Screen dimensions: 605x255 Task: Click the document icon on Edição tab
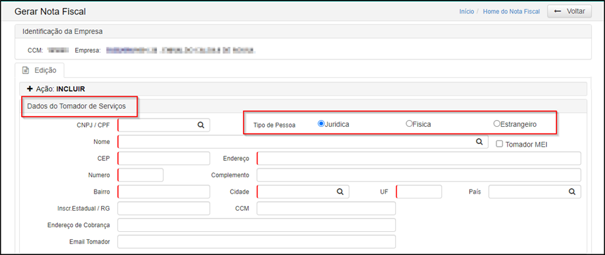pyautogui.click(x=25, y=70)
